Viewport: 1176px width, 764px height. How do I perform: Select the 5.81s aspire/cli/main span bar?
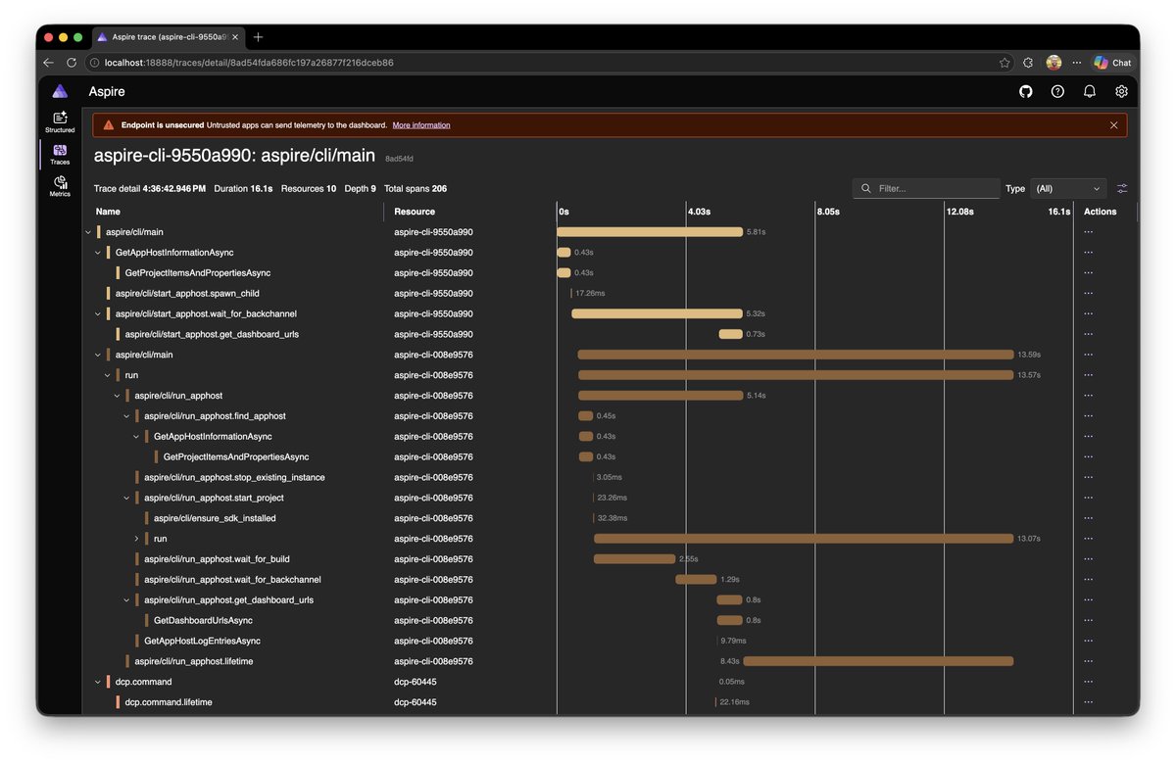[x=650, y=232]
